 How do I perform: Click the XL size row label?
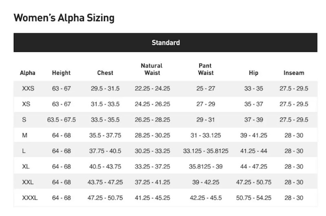tap(26, 167)
